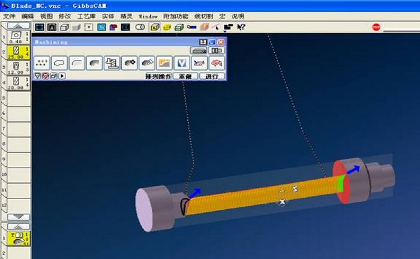The image size is (420, 259).
Task: Select the wireframe cube view icon
Action: click(x=64, y=27)
